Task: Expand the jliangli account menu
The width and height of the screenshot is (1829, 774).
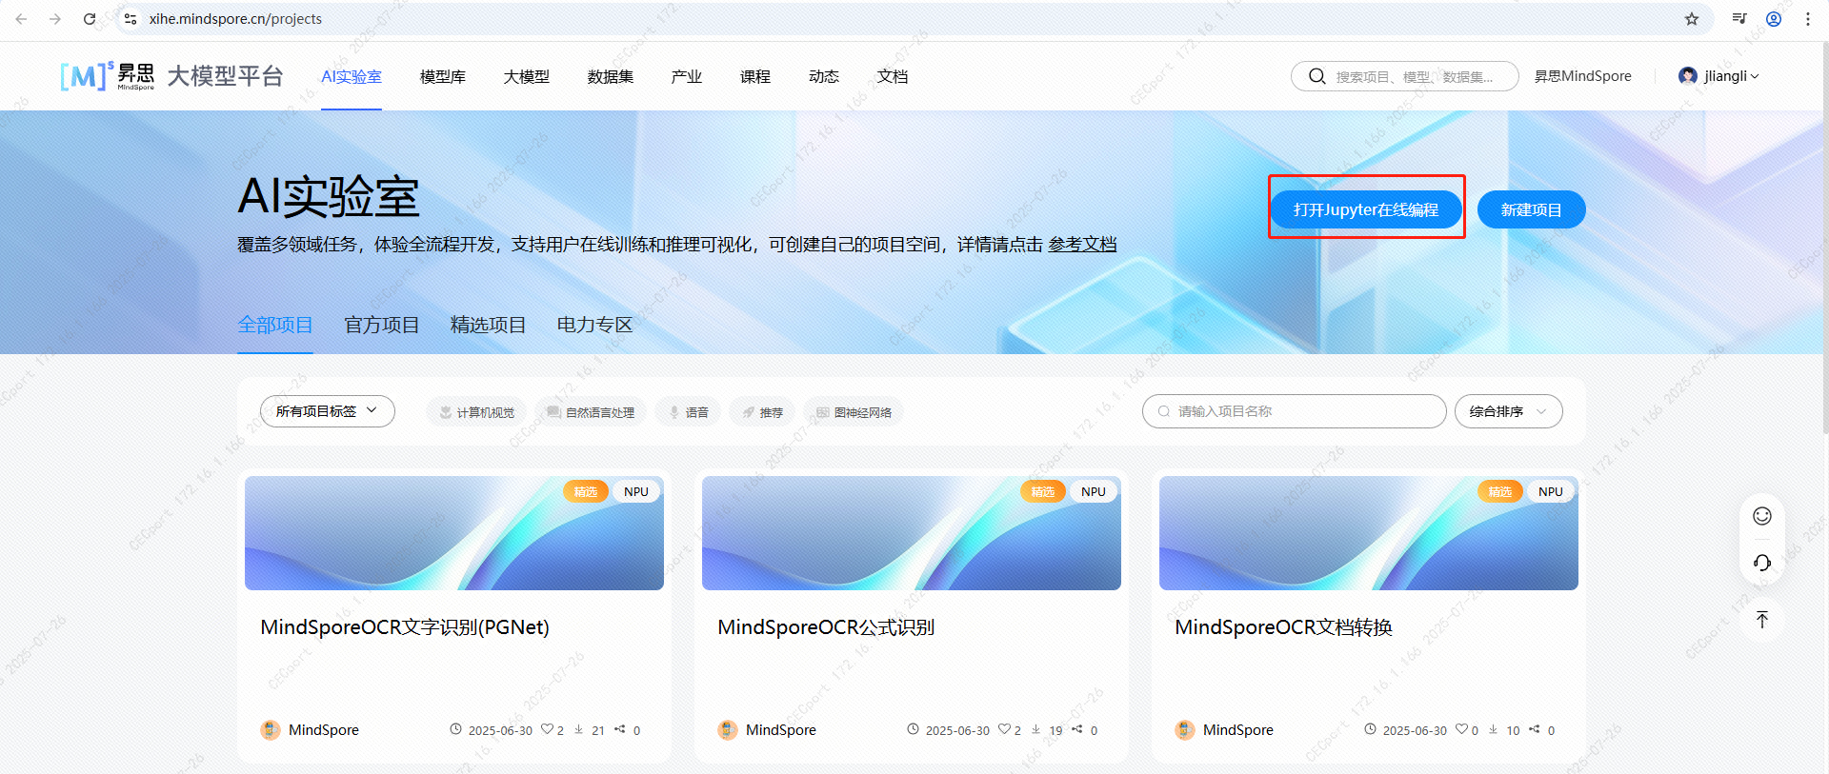Action: 1755,76
